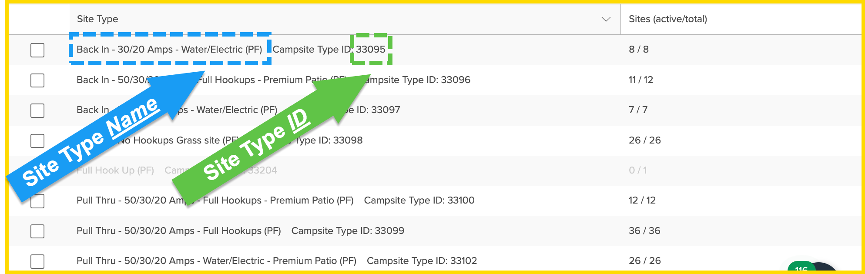This screenshot has width=865, height=274.
Task: Open the row showing 26 / 26 active sites
Action: 644,140
